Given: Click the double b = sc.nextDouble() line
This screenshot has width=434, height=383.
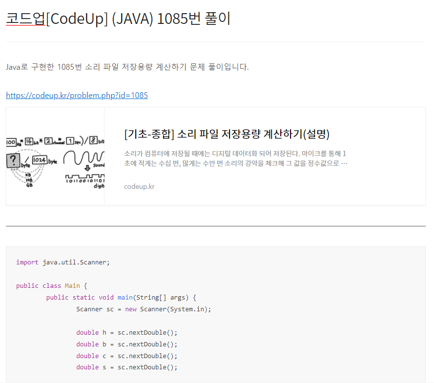Looking at the screenshot, I should [x=127, y=344].
